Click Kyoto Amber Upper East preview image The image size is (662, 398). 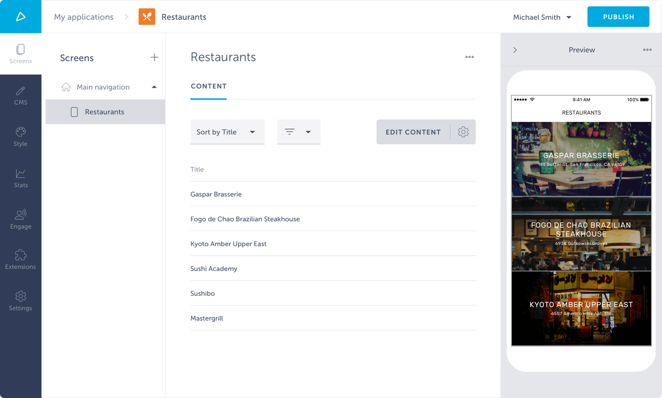point(581,309)
